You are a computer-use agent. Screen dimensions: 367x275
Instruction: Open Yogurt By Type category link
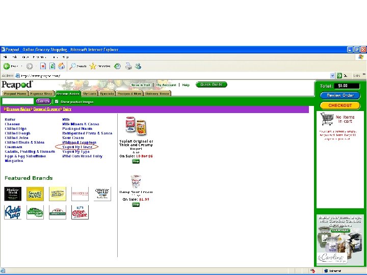pyautogui.click(x=76, y=152)
